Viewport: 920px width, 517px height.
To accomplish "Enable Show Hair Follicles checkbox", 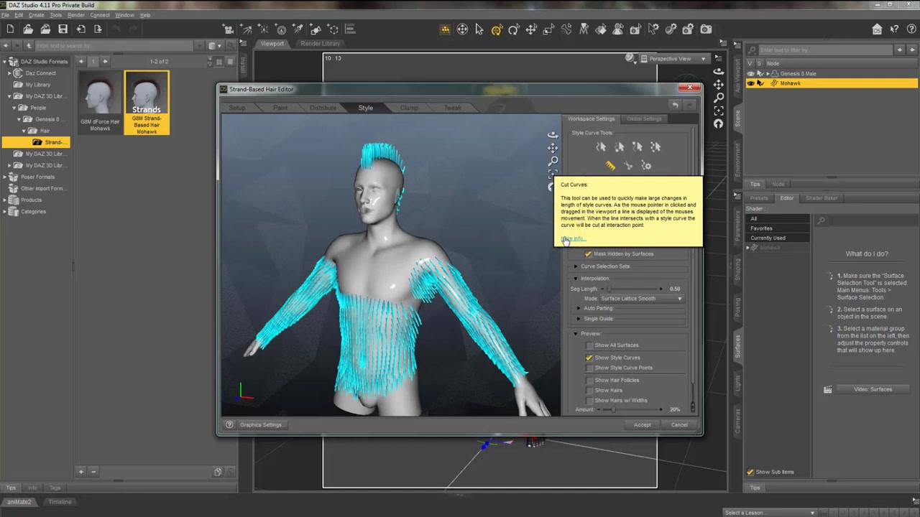I will coord(589,380).
